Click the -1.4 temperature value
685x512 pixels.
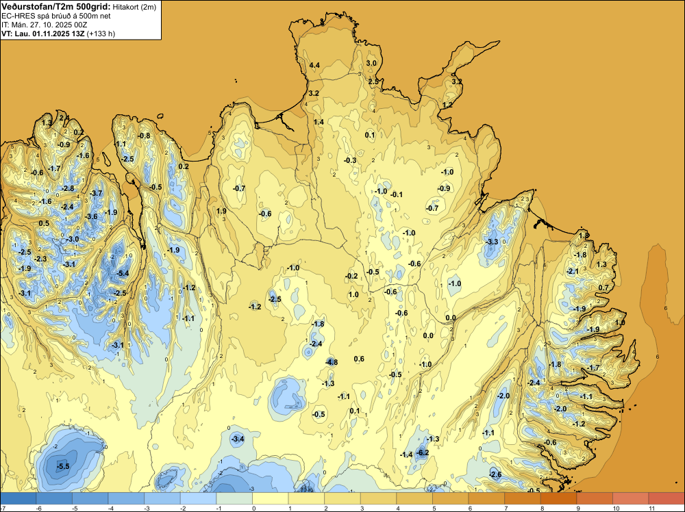tap(406, 455)
